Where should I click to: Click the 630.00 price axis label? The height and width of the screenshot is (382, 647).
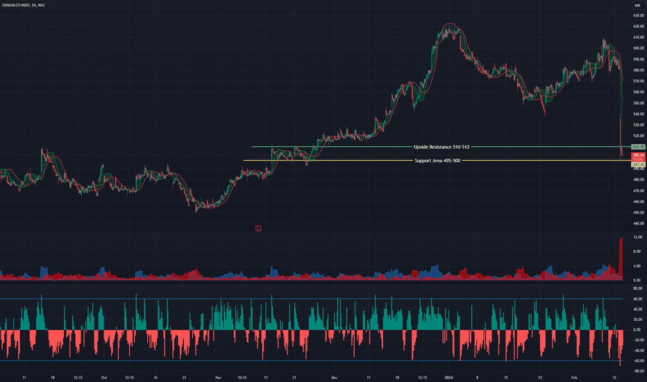point(639,15)
